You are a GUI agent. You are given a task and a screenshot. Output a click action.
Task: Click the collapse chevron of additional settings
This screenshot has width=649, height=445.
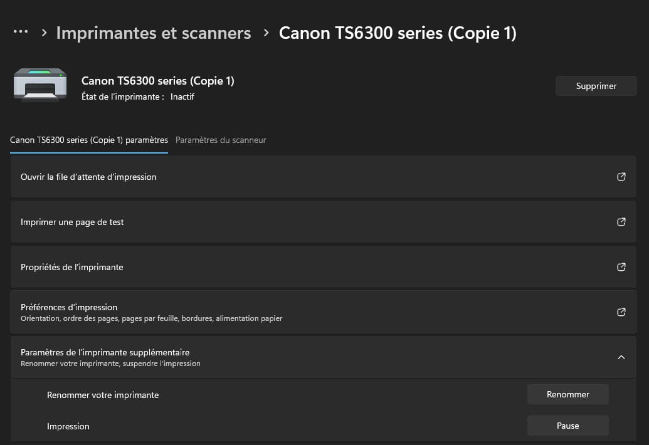pos(621,357)
